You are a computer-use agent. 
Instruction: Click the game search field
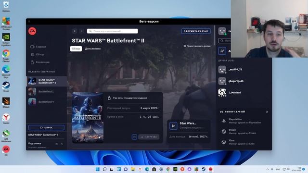[112, 31]
